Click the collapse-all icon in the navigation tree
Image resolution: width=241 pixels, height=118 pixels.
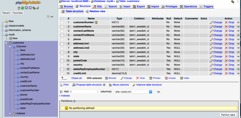(48, 17)
